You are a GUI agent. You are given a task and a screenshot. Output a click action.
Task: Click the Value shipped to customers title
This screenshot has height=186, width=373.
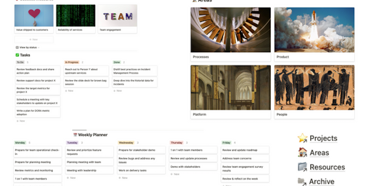(x=32, y=30)
